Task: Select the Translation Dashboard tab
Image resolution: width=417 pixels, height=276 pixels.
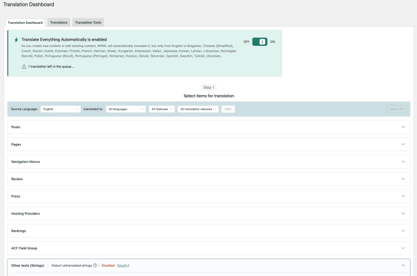Action: [x=25, y=23]
